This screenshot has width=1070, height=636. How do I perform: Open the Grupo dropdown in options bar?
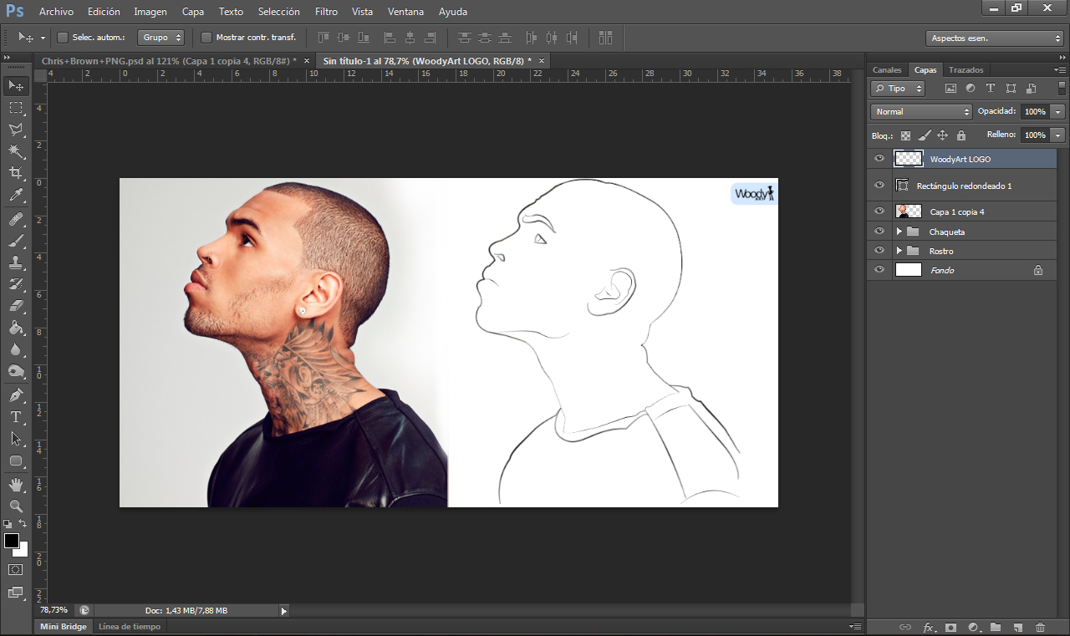pyautogui.click(x=161, y=38)
